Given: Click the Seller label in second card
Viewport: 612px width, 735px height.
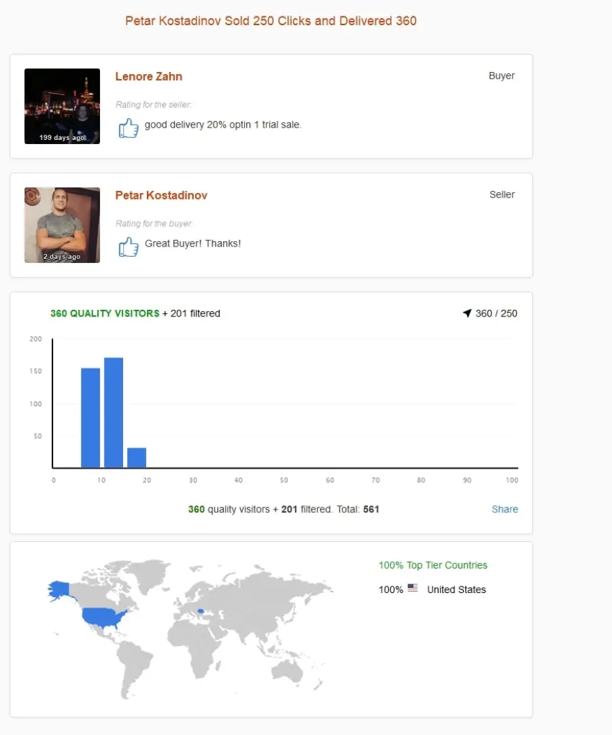Looking at the screenshot, I should coord(502,194).
